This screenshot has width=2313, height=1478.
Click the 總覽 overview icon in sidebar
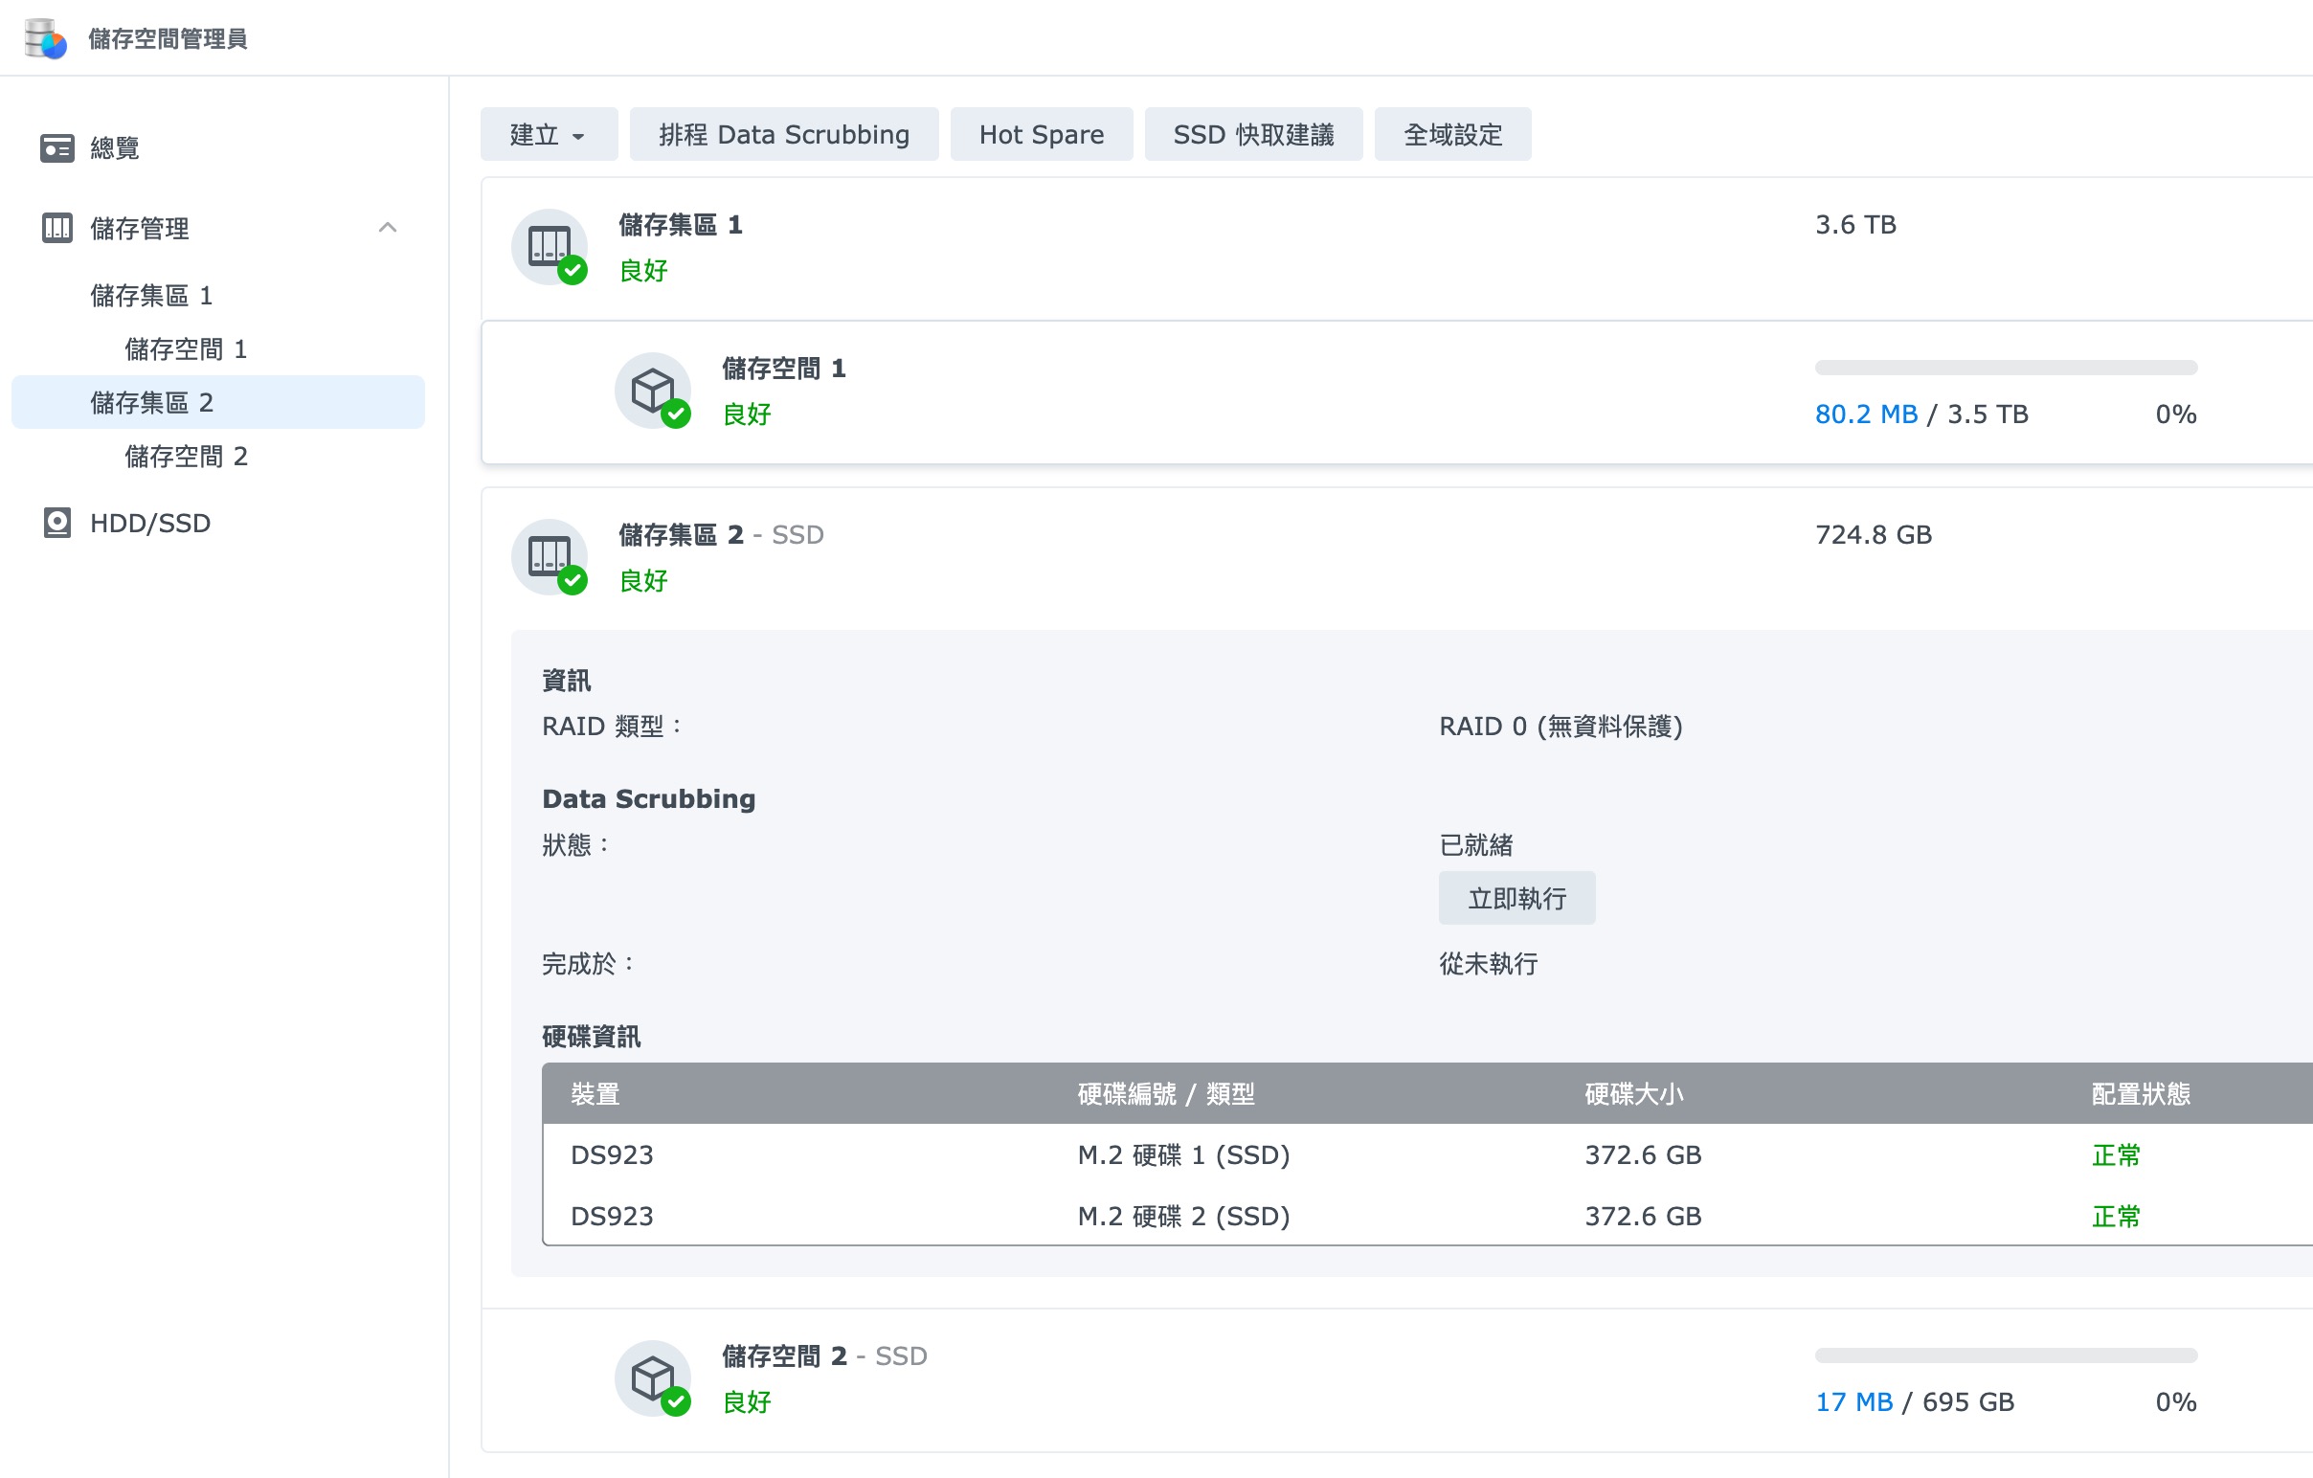(x=57, y=148)
